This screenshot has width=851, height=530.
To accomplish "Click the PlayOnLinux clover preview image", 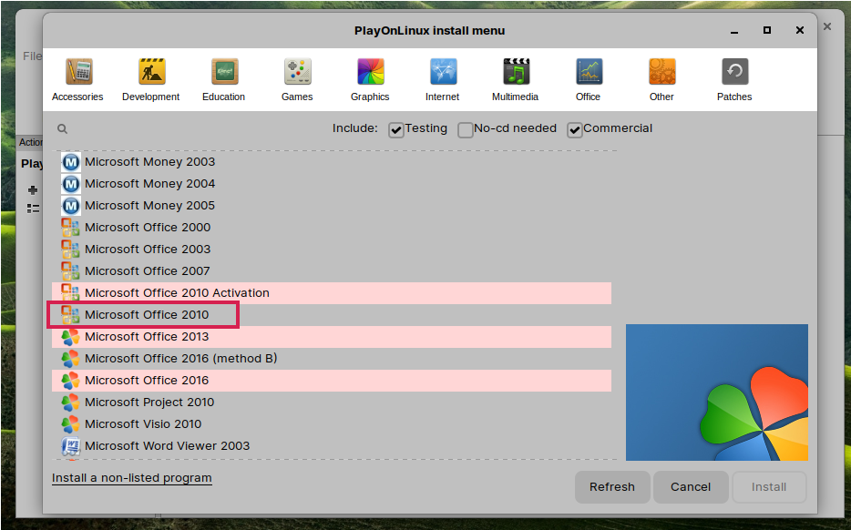I will [x=717, y=392].
